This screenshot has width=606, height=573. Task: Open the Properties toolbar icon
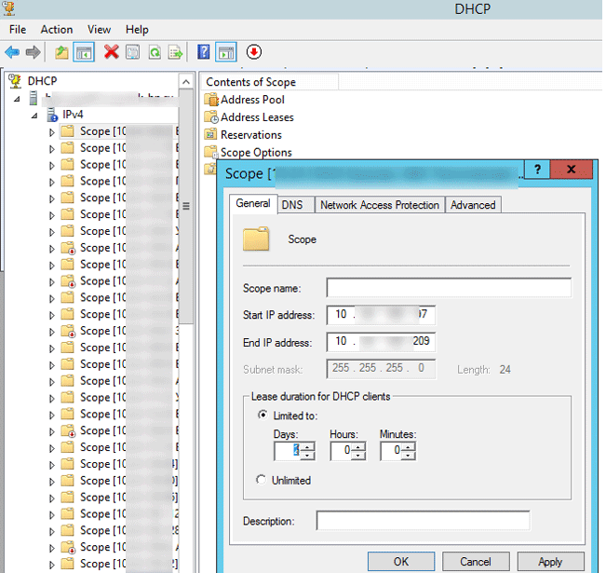coord(132,52)
